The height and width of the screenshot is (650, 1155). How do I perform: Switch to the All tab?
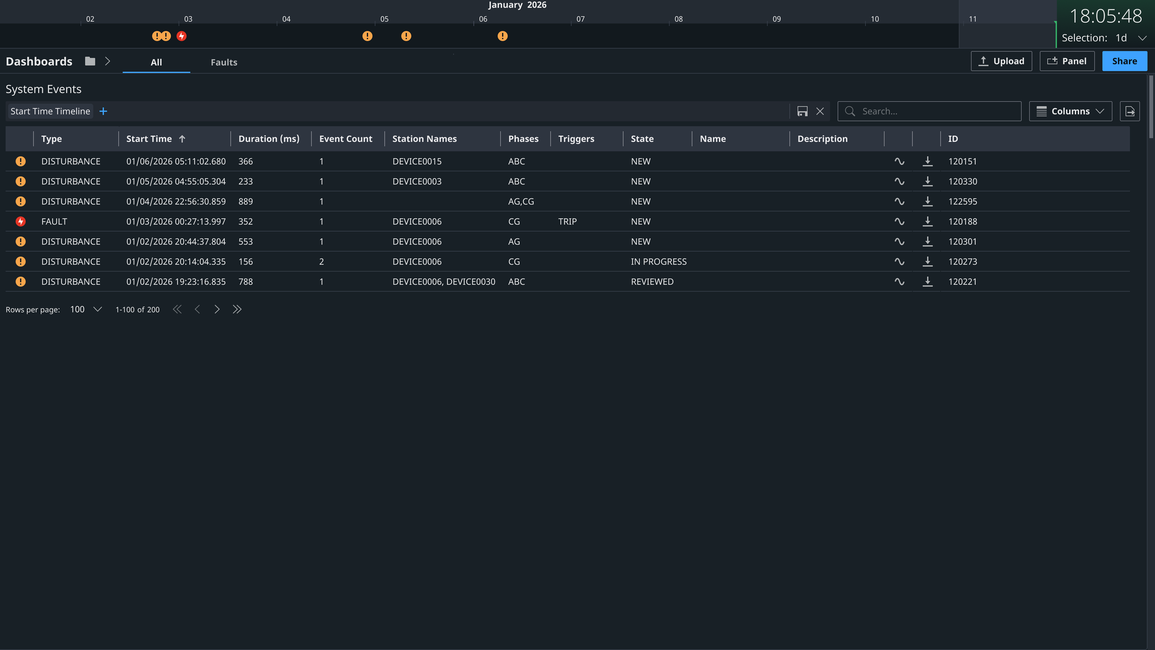[156, 62]
